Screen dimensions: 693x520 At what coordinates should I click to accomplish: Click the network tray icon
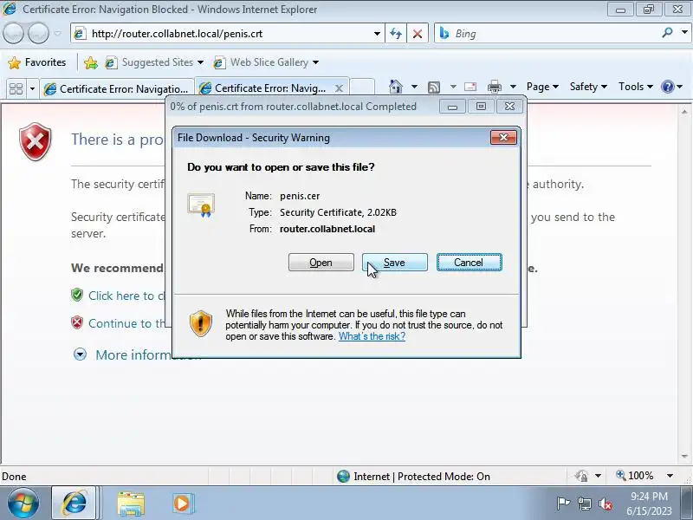point(585,504)
